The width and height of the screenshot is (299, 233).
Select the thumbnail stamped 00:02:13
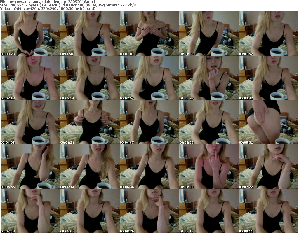tap(30, 78)
